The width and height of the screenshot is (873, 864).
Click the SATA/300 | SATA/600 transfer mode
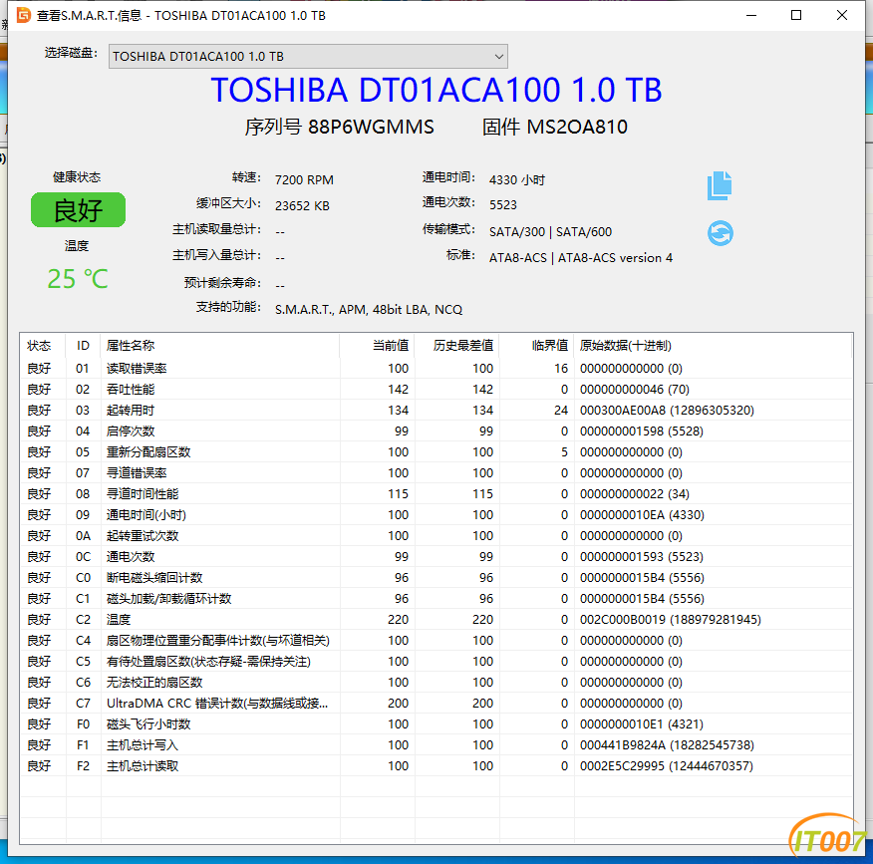pos(550,231)
